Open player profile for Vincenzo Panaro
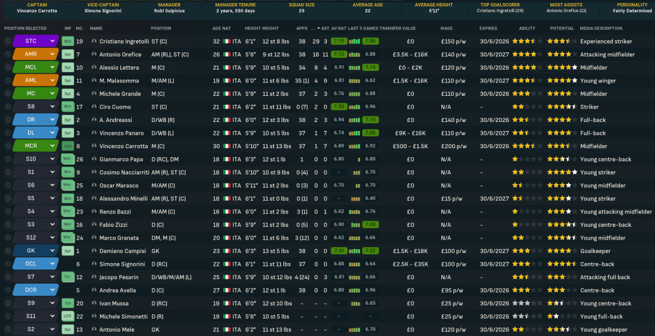Image resolution: width=655 pixels, height=336 pixels. tap(121, 133)
